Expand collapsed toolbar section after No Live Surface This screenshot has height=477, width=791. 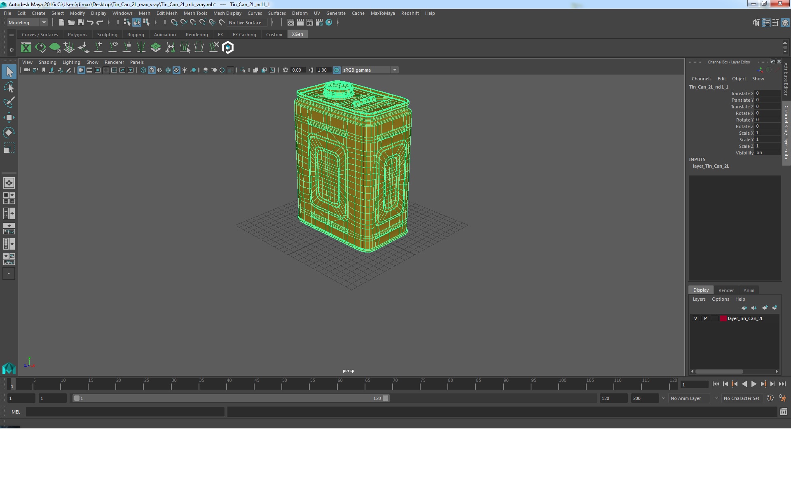tap(272, 22)
